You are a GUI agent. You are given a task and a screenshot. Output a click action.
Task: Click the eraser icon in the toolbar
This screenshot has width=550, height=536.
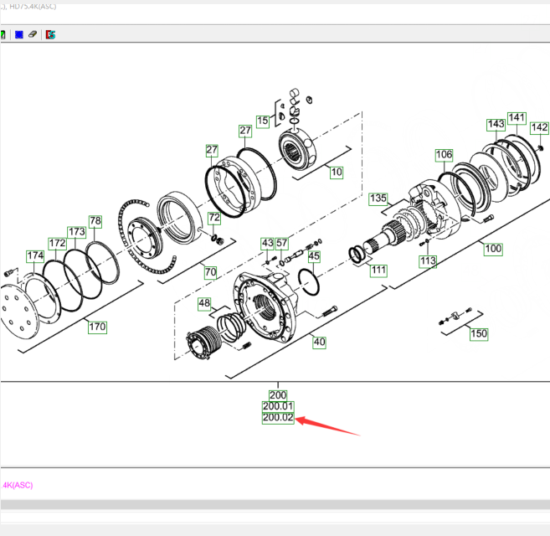33,34
